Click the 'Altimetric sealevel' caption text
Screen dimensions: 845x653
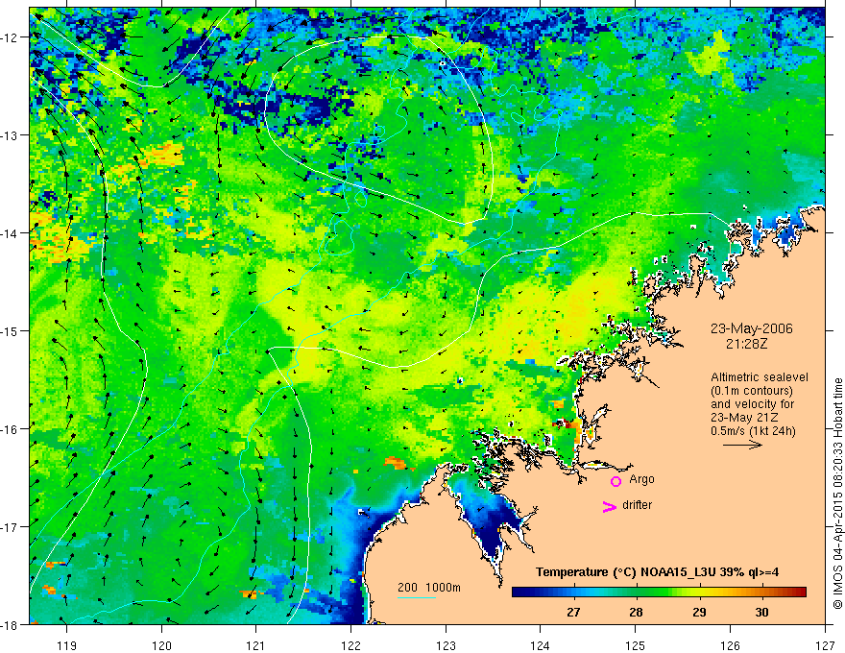click(x=760, y=377)
